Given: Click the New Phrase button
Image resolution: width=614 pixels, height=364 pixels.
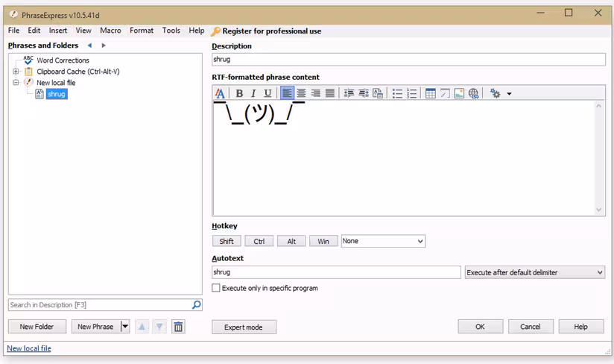Looking at the screenshot, I should [95, 327].
